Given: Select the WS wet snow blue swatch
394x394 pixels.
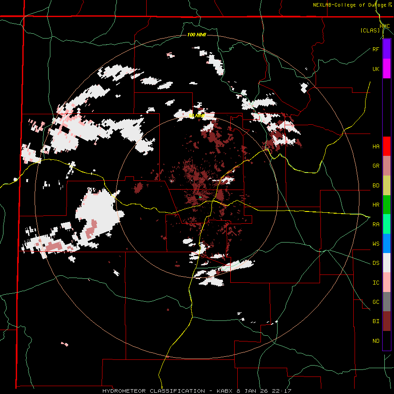Looking at the screenshot, I should point(387,243).
